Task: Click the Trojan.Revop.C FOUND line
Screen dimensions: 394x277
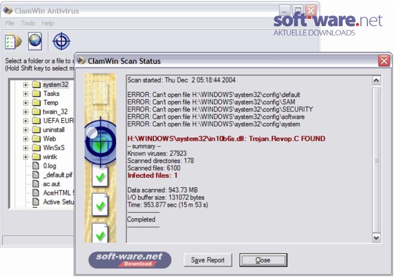Action: [226, 138]
